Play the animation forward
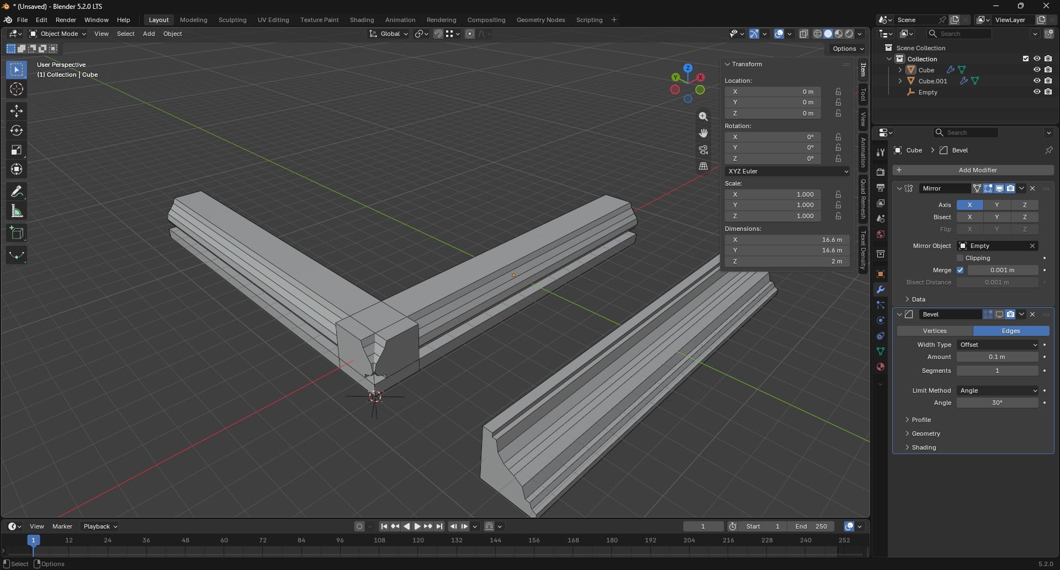 coord(417,526)
